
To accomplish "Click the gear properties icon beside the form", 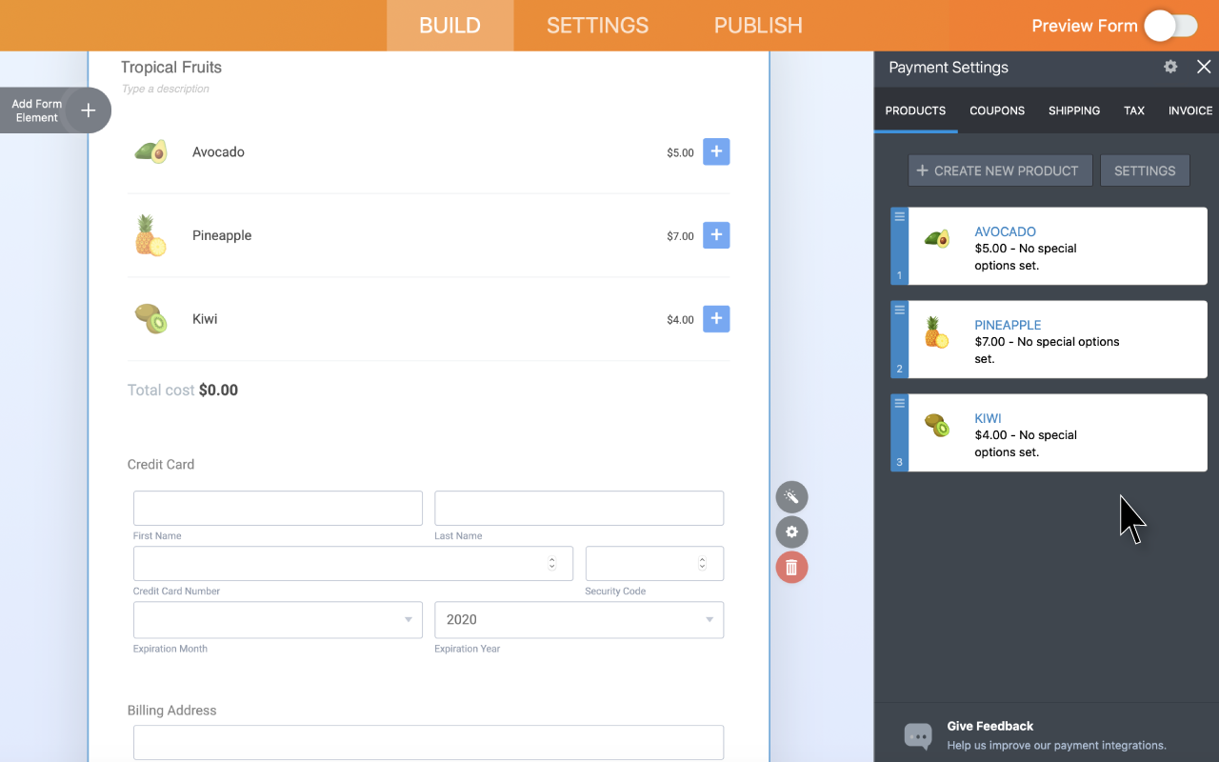I will [x=791, y=531].
